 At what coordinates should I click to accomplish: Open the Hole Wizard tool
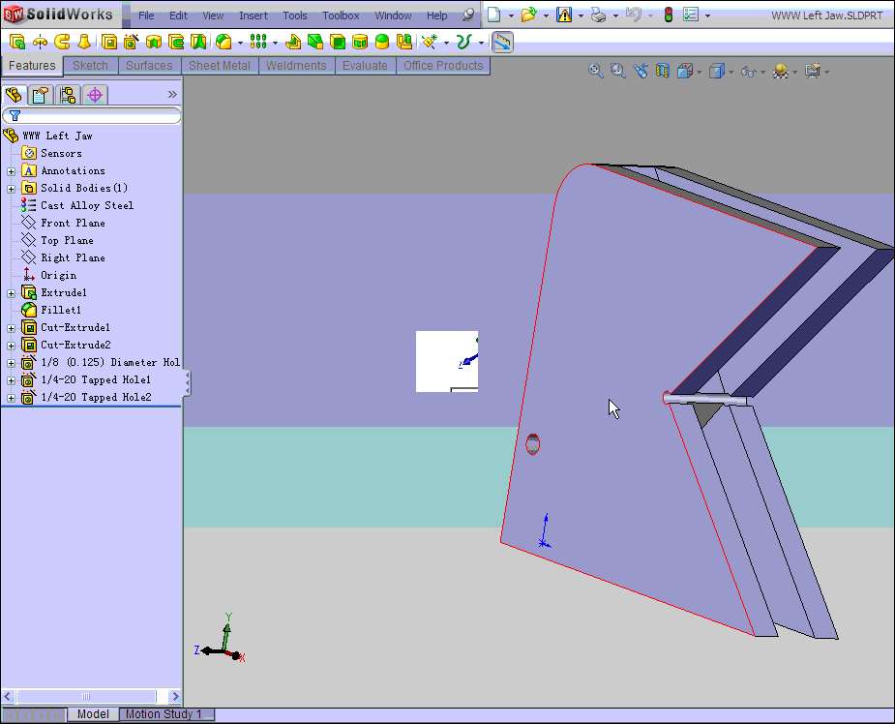(x=132, y=42)
